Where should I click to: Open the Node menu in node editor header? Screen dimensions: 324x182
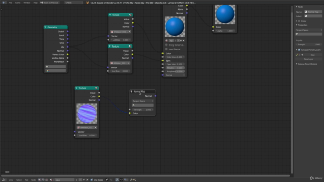coord(33,180)
